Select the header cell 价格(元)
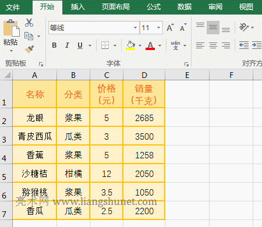The width and height of the screenshot is (262, 227). point(107,94)
